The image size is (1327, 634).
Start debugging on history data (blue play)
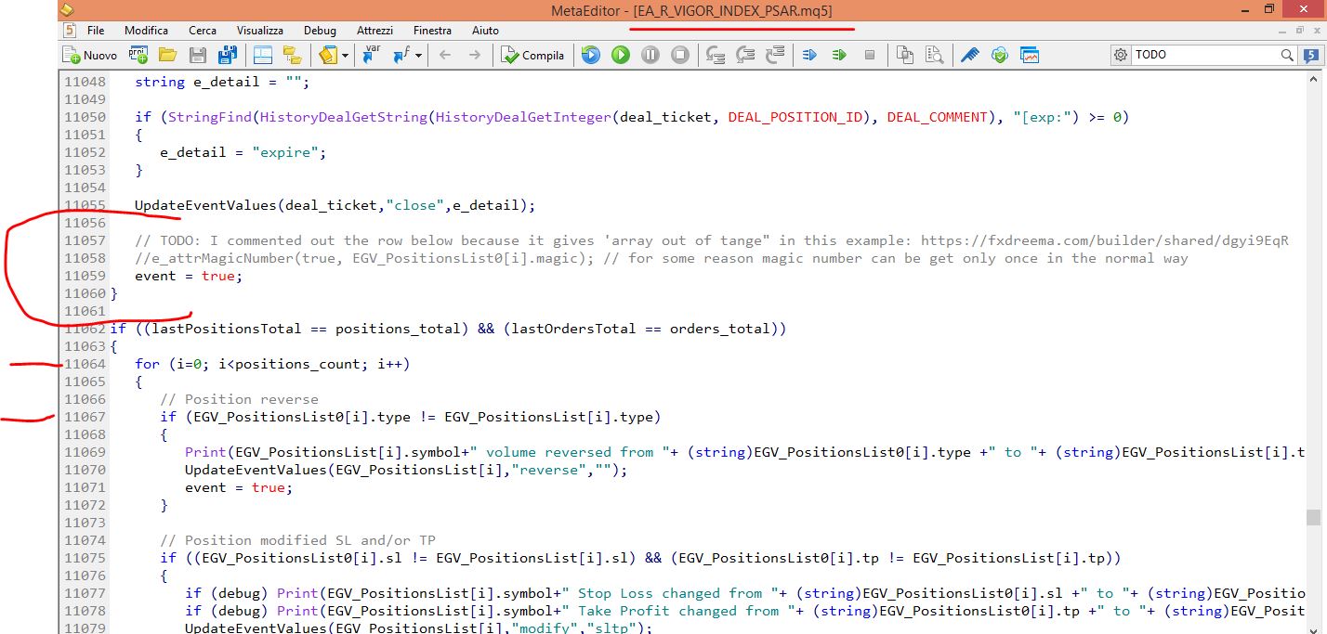[x=591, y=55]
